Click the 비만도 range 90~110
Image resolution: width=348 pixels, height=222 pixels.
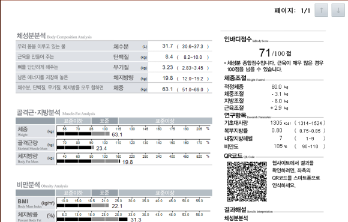tap(310, 146)
